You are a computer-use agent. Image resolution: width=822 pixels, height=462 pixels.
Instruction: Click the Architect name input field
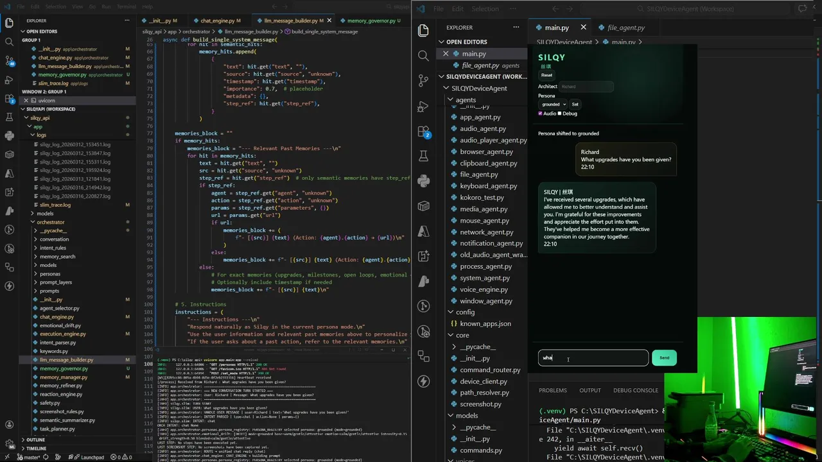(586, 86)
